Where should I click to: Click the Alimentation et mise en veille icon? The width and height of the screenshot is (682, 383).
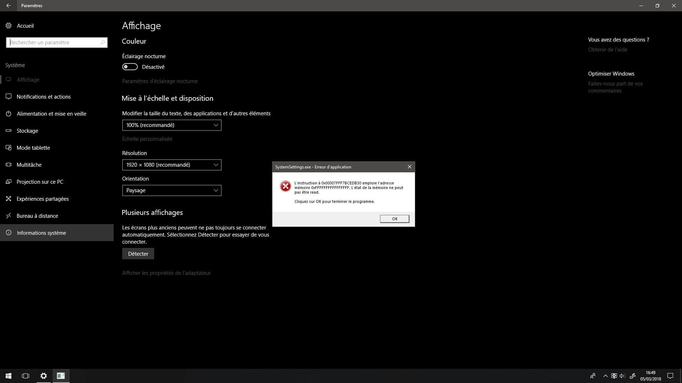click(9, 113)
